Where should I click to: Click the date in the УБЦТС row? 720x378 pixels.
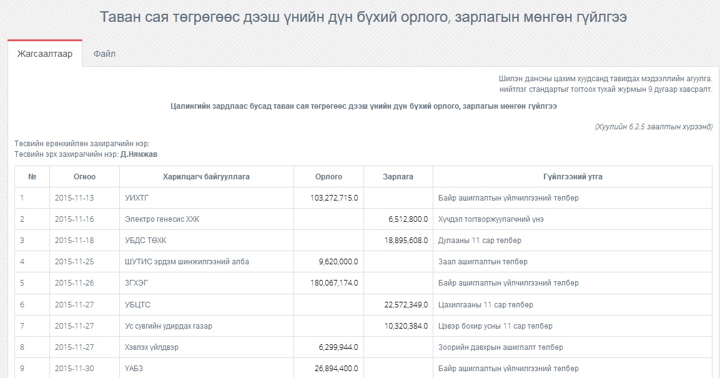(x=74, y=304)
